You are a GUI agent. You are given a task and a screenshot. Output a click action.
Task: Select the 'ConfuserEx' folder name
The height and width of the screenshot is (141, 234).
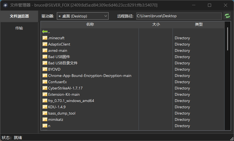point(57,82)
